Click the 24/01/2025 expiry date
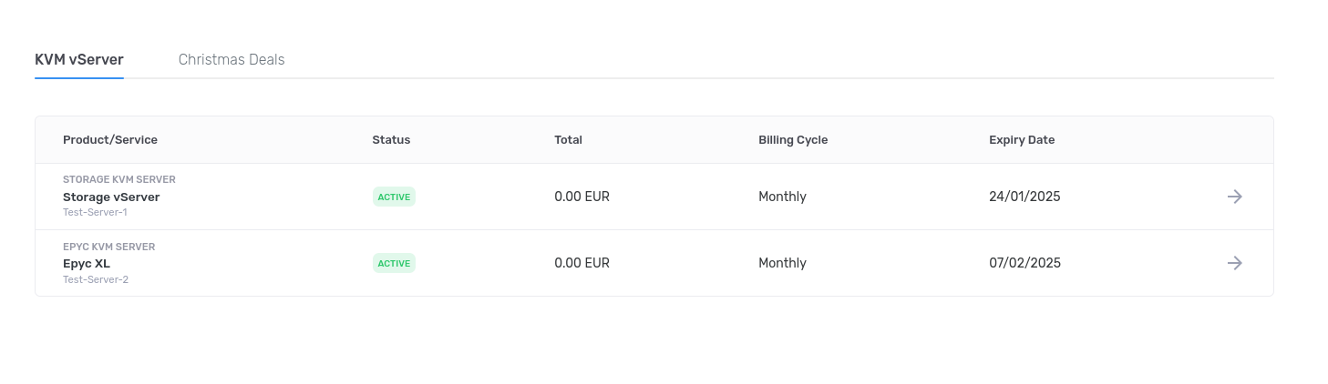This screenshot has width=1328, height=384. pos(1024,197)
